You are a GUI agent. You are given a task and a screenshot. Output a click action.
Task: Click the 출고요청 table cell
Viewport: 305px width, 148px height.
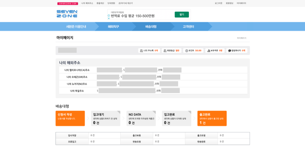[201, 135]
